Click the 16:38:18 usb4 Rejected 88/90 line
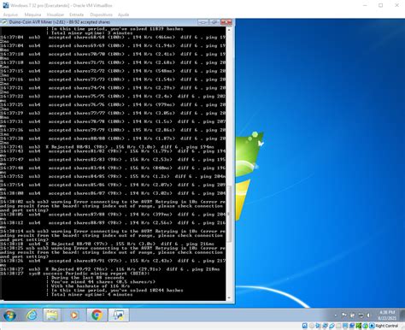Image resolution: width=405 pixels, height=330 pixels. pyautogui.click(x=107, y=244)
